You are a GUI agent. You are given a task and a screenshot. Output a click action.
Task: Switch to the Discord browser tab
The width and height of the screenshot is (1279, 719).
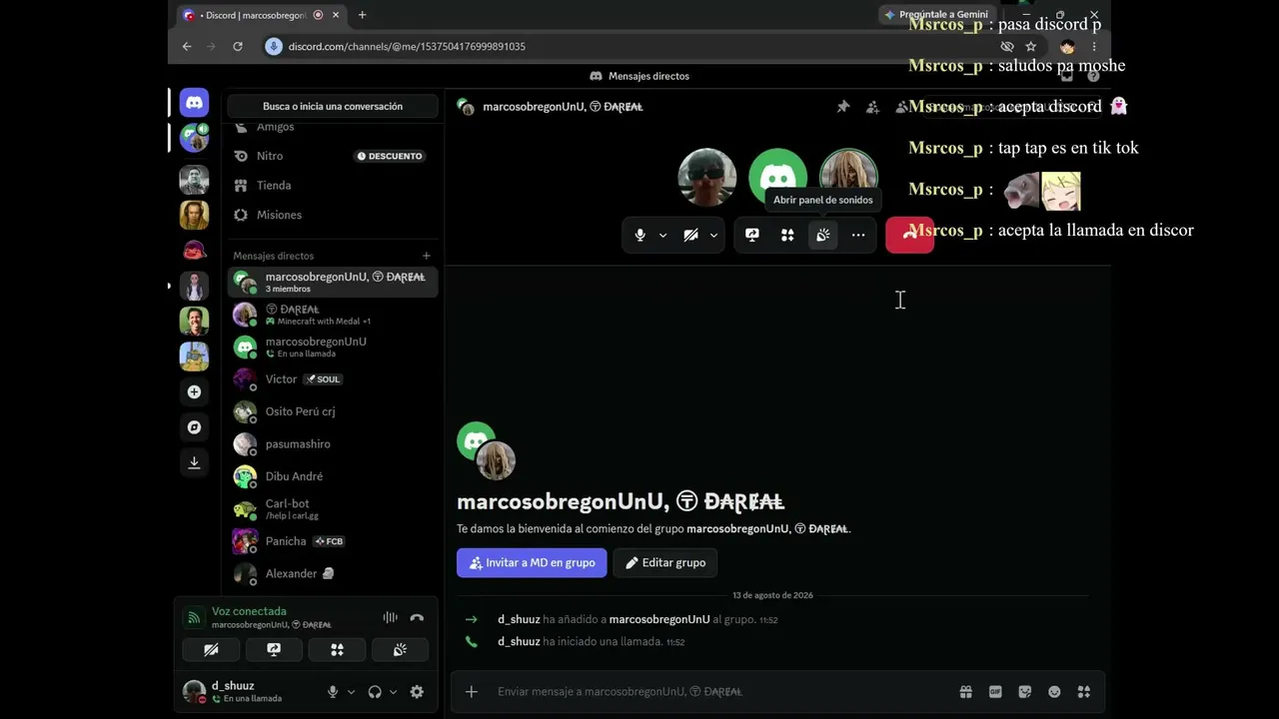(x=260, y=15)
